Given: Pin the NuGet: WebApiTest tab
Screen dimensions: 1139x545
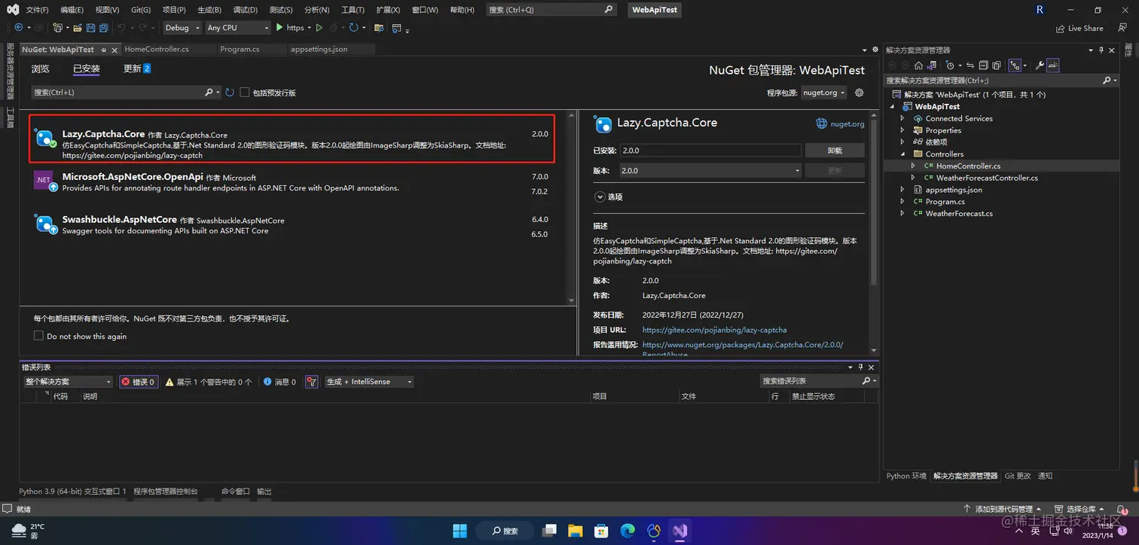Looking at the screenshot, I should click(x=104, y=50).
